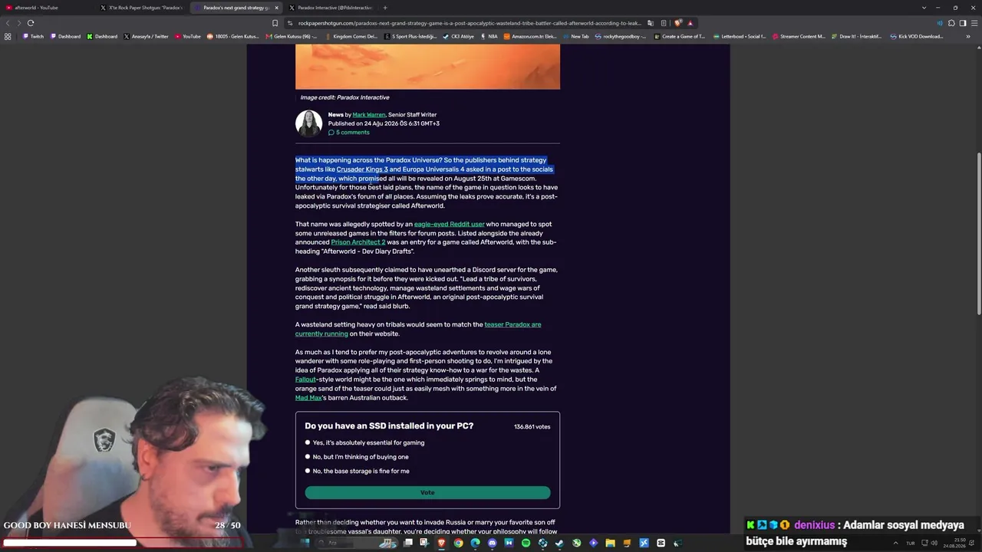Open the Mark Warren author link
Screen dimensions: 982x552
point(369,115)
